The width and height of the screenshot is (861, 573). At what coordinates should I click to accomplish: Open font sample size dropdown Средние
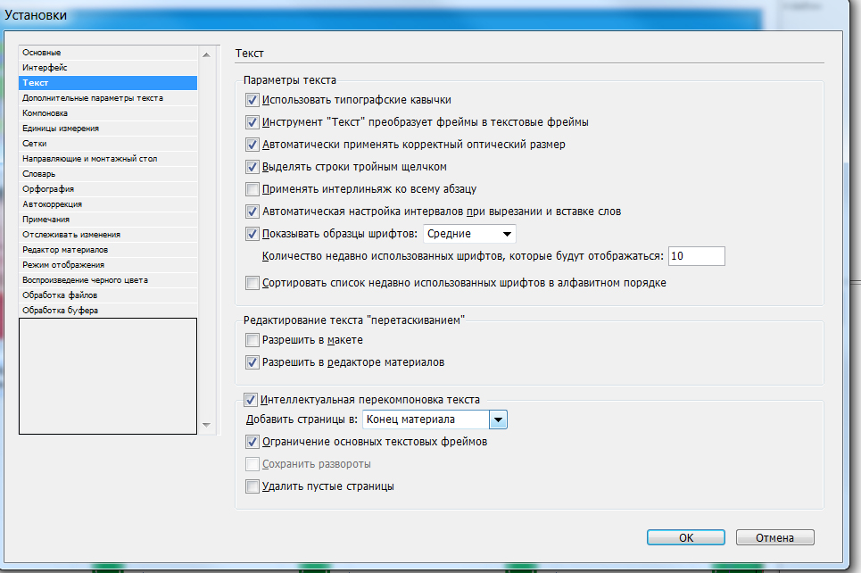(469, 234)
